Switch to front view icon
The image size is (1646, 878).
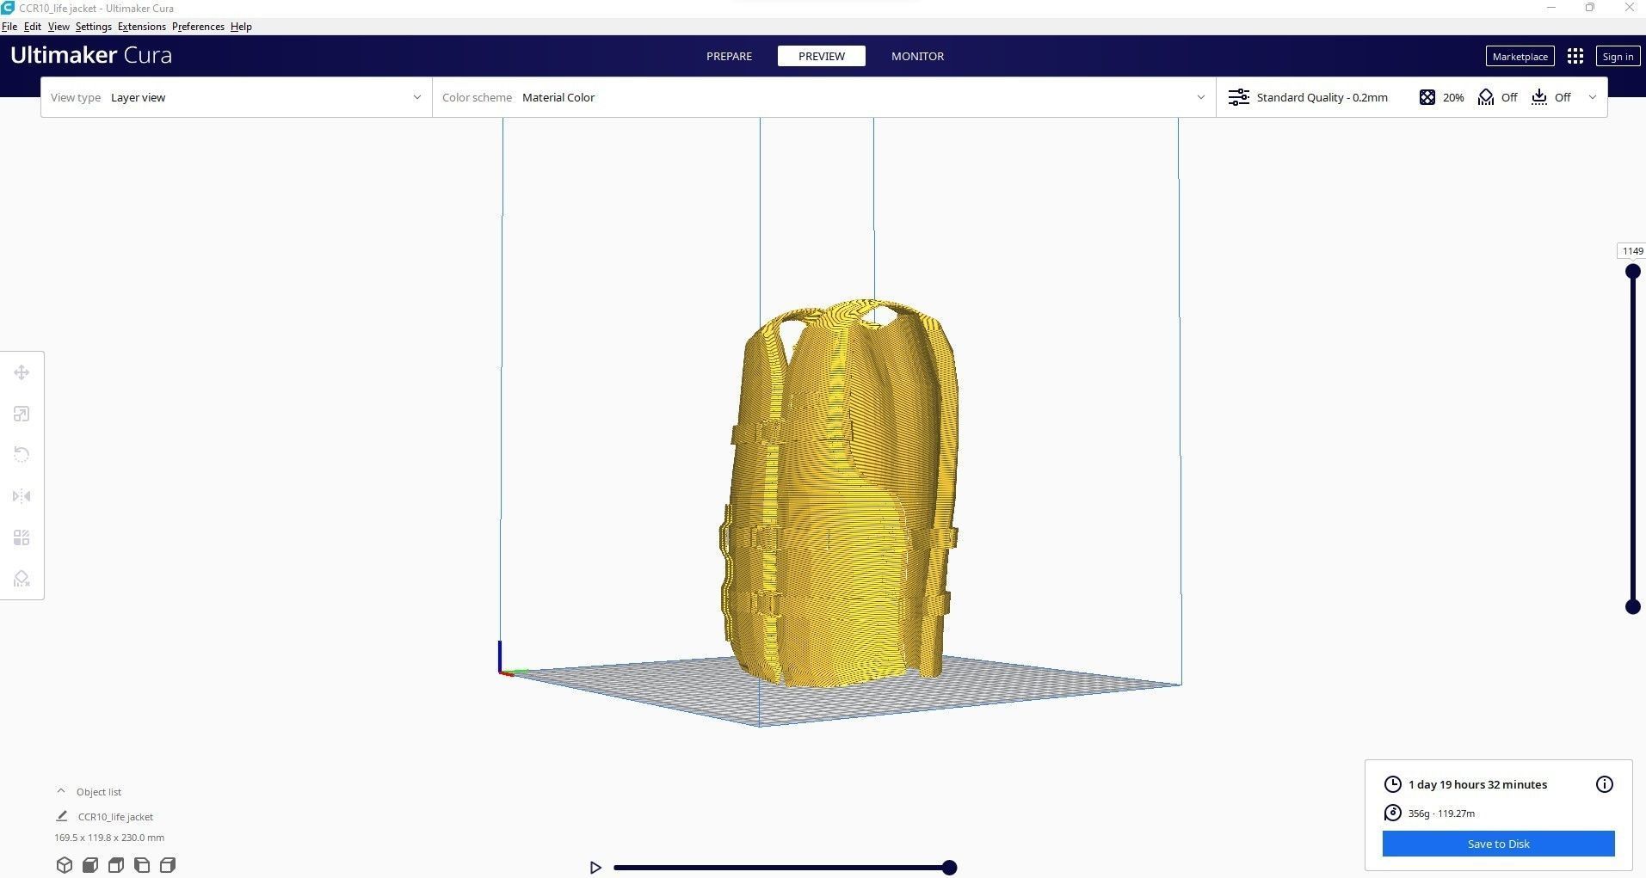(x=90, y=865)
